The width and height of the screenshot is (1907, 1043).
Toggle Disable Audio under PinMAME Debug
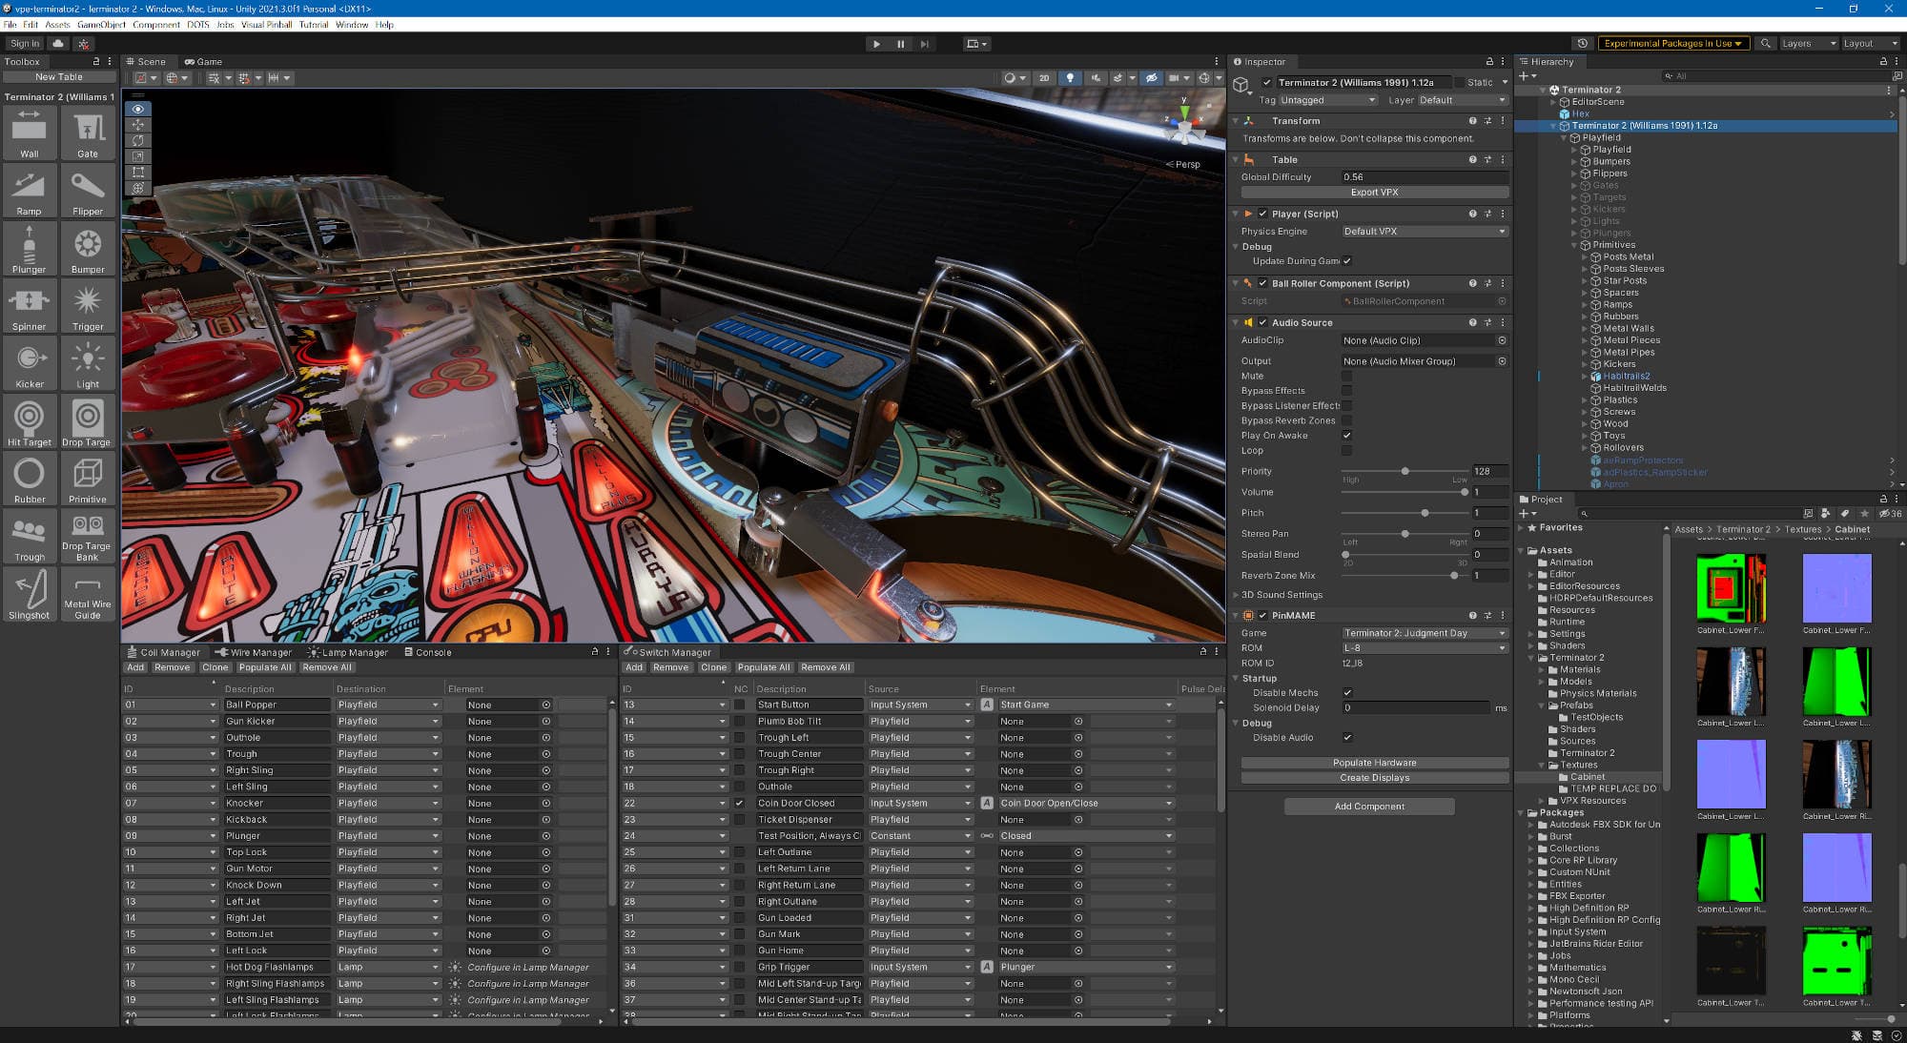1347,737
